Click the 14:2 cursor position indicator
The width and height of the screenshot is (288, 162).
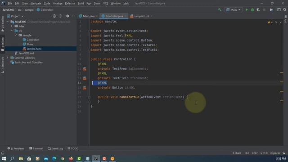coord(247,153)
